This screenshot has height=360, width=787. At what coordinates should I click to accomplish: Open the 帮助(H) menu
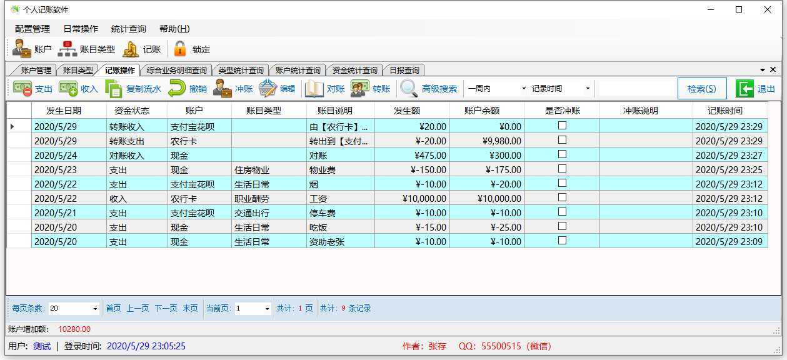[174, 29]
